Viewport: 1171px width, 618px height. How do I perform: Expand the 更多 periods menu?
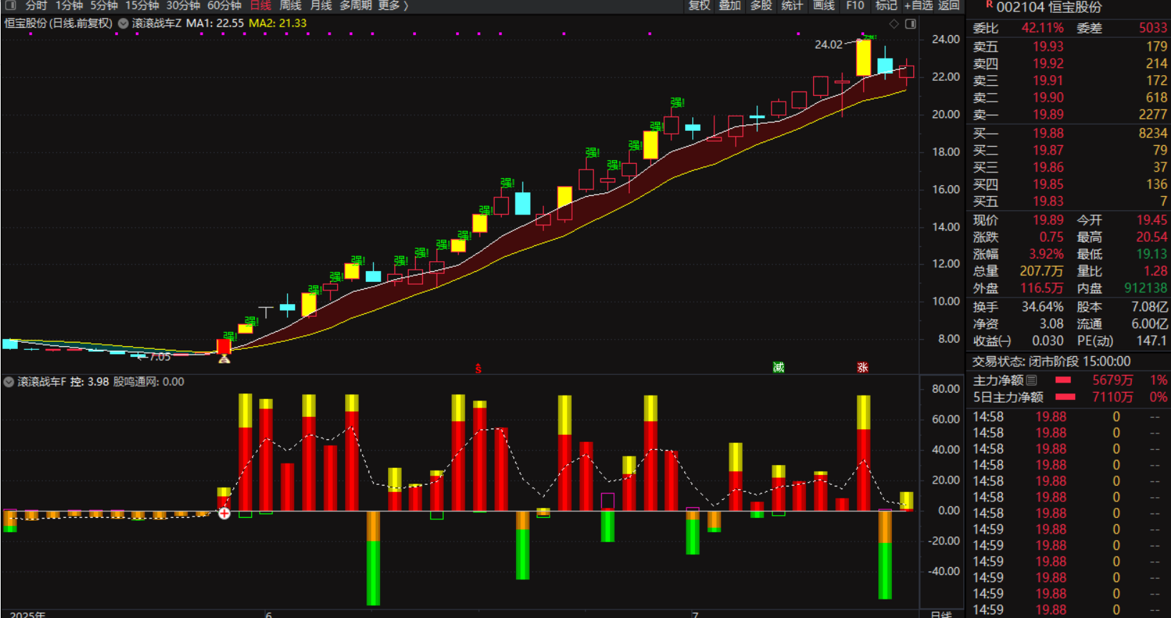click(393, 6)
